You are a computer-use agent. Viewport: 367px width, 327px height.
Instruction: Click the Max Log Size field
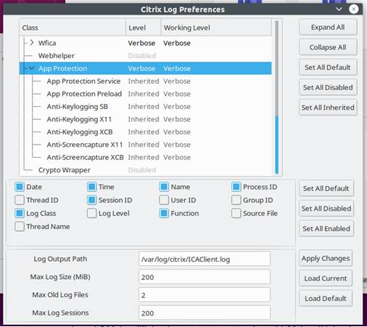(205, 277)
